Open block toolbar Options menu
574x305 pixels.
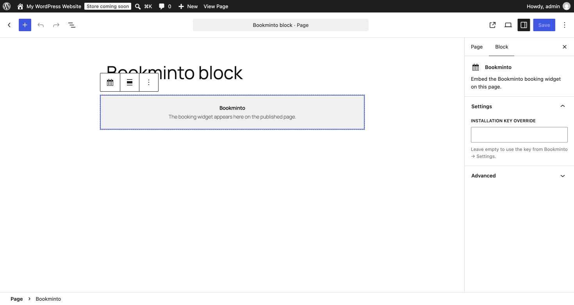149,82
